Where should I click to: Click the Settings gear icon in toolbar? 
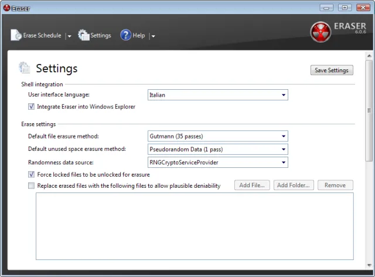click(83, 35)
